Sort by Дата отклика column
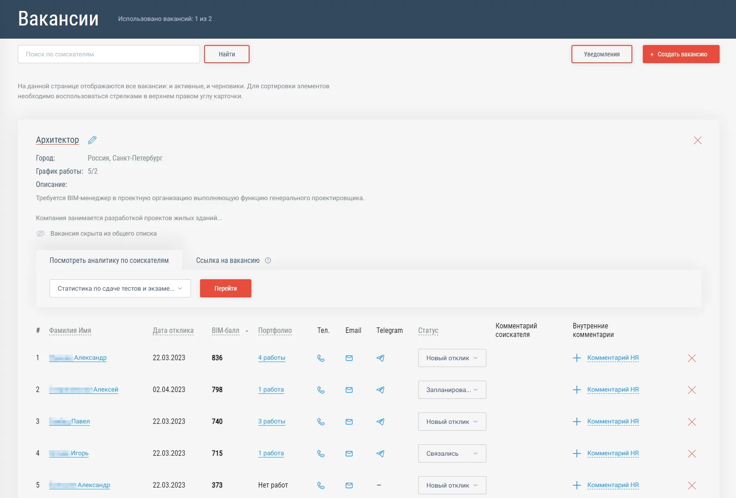 click(x=173, y=331)
